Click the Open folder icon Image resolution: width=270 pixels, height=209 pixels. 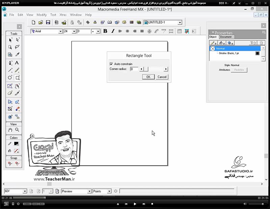[x=40, y=22]
